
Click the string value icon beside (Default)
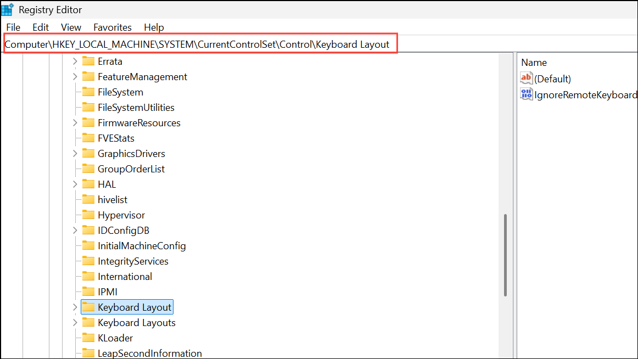[x=526, y=78]
